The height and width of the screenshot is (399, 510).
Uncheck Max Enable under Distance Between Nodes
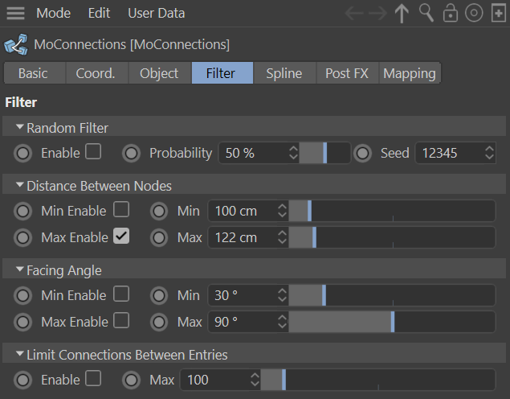click(x=121, y=237)
